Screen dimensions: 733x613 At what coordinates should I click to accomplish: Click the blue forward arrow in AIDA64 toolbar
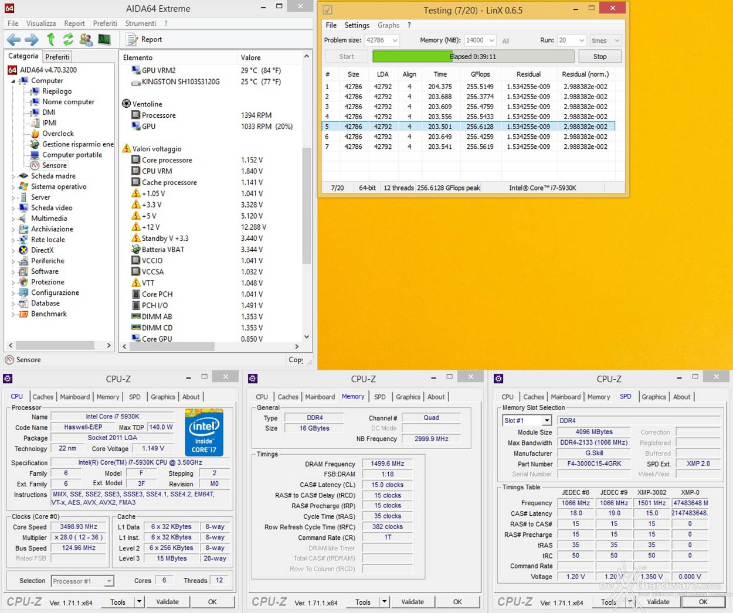click(31, 39)
